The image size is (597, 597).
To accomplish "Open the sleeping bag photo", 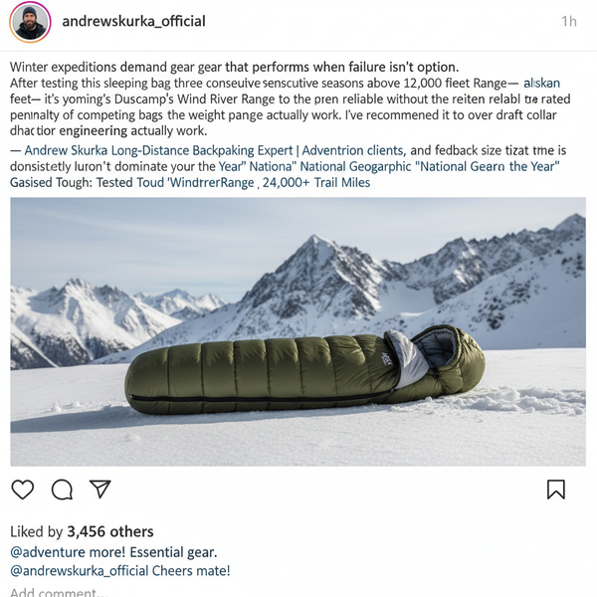I will click(x=298, y=331).
